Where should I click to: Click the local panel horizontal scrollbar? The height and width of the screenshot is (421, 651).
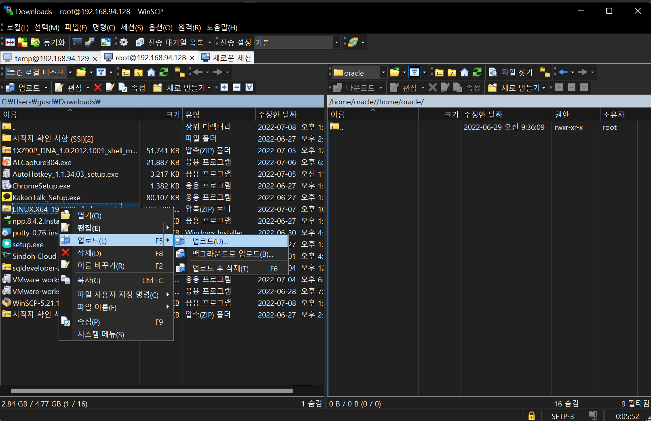[152, 391]
